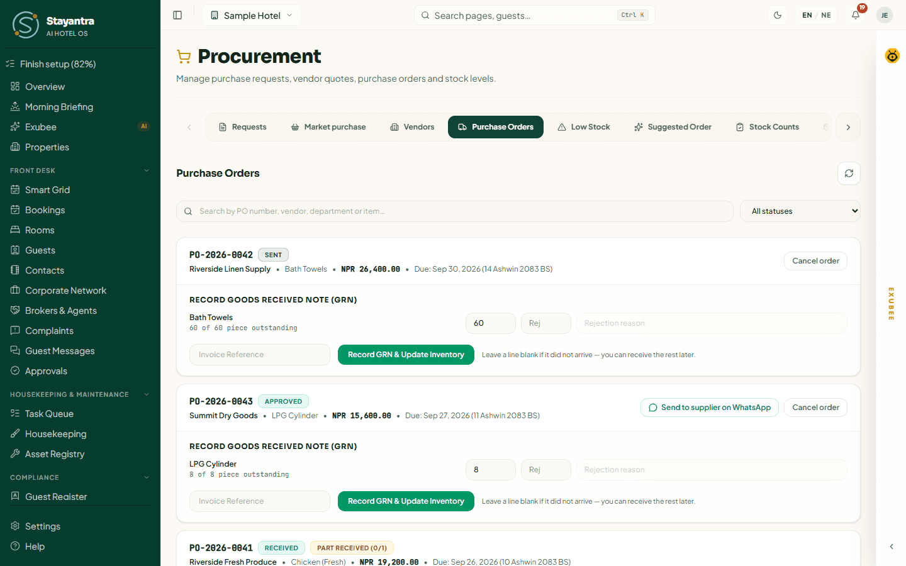Open Task Queue page

(49, 414)
